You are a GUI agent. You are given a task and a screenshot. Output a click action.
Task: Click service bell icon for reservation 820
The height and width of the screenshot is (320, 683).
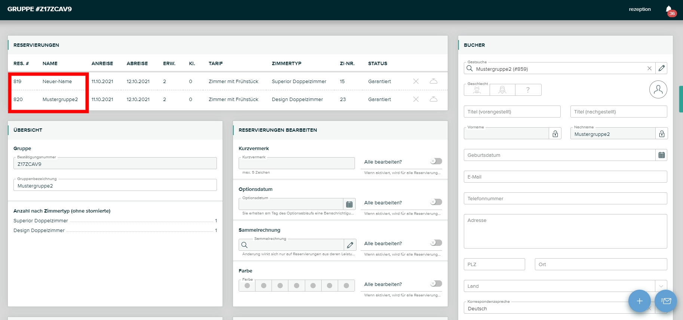pyautogui.click(x=434, y=99)
